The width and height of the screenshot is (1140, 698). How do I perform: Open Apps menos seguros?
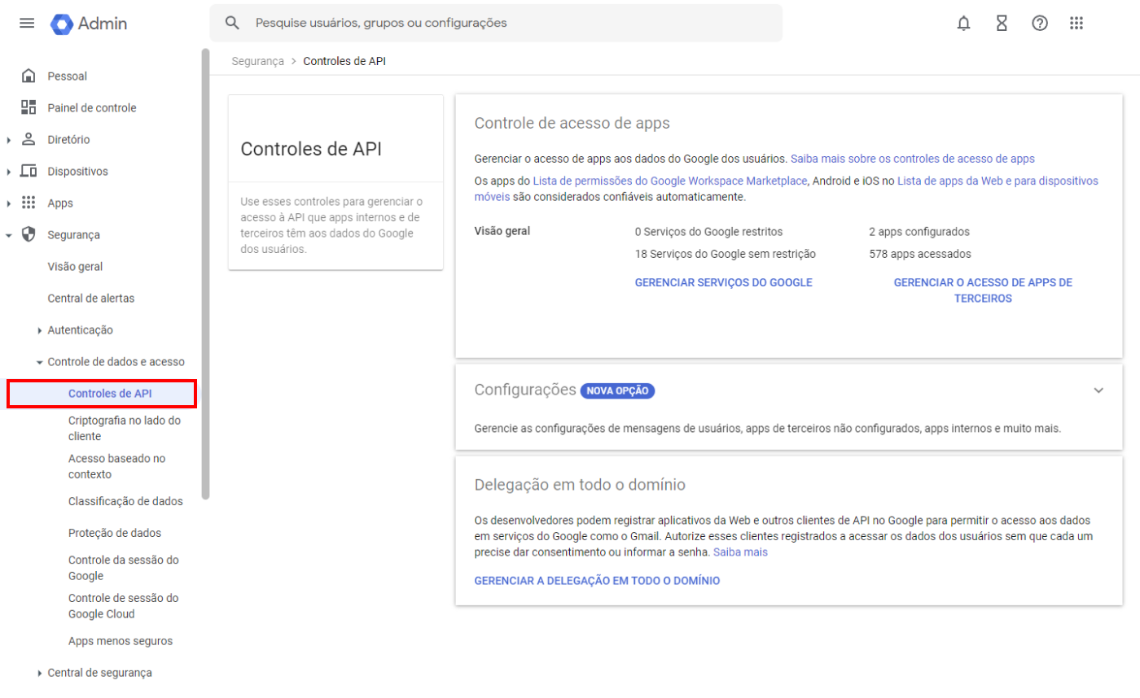point(121,641)
